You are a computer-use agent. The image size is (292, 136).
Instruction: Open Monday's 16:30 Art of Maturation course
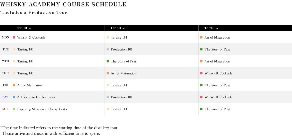click(x=217, y=37)
